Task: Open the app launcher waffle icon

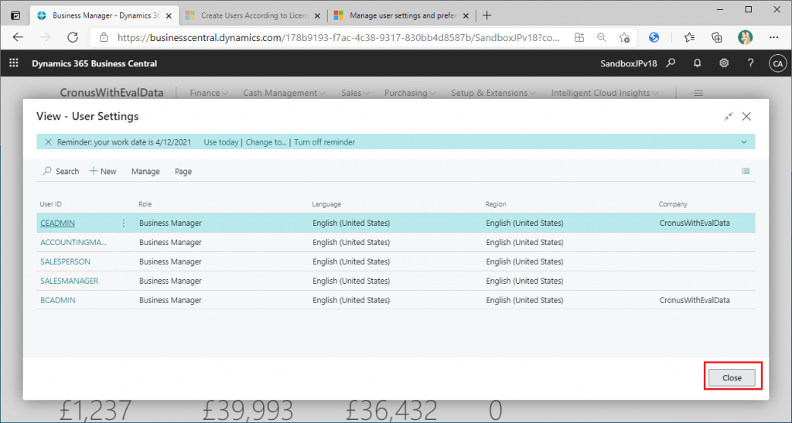Action: pos(14,63)
